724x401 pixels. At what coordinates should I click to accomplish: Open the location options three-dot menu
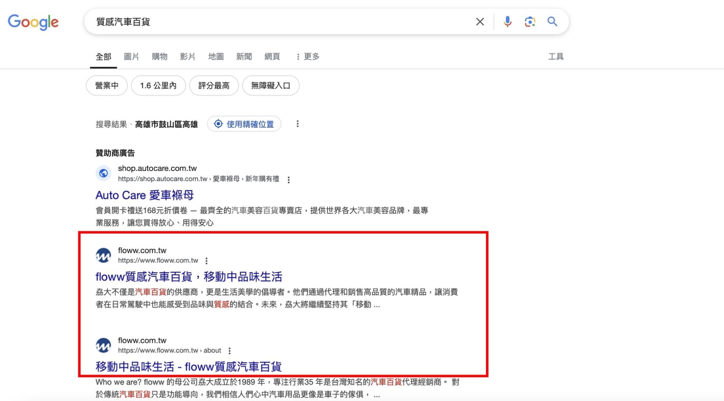click(297, 124)
